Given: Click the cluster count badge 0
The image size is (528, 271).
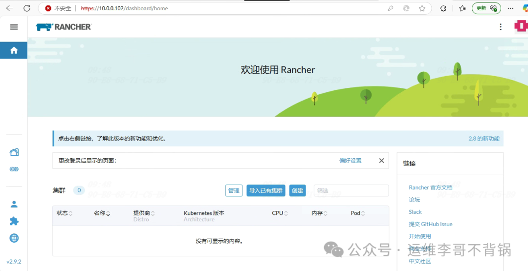Looking at the screenshot, I should click(79, 190).
